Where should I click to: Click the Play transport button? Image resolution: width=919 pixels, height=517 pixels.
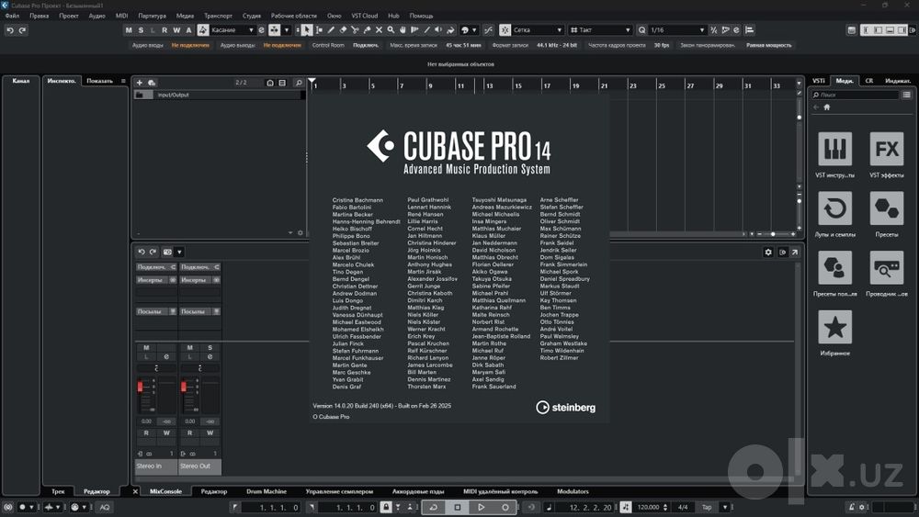click(482, 507)
